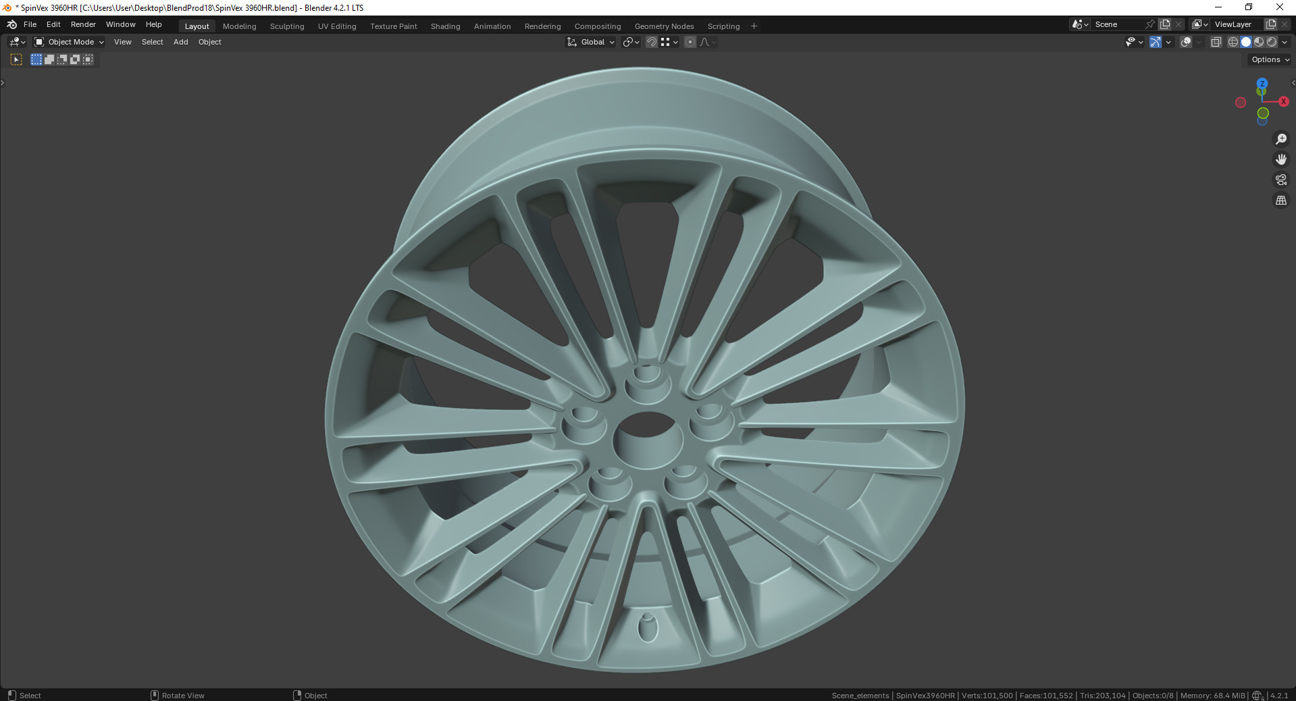Switch to the Modeling workspace tab

coord(240,26)
